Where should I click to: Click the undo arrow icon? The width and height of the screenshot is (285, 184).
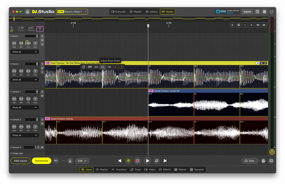(x=56, y=161)
